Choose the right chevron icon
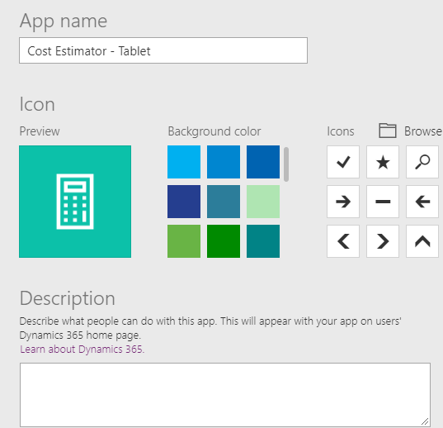This screenshot has width=443, height=428. [383, 241]
